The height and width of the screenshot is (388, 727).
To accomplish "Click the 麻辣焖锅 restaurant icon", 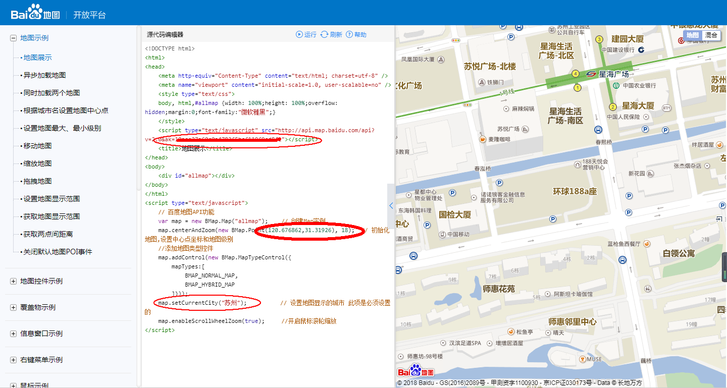I will [x=506, y=108].
